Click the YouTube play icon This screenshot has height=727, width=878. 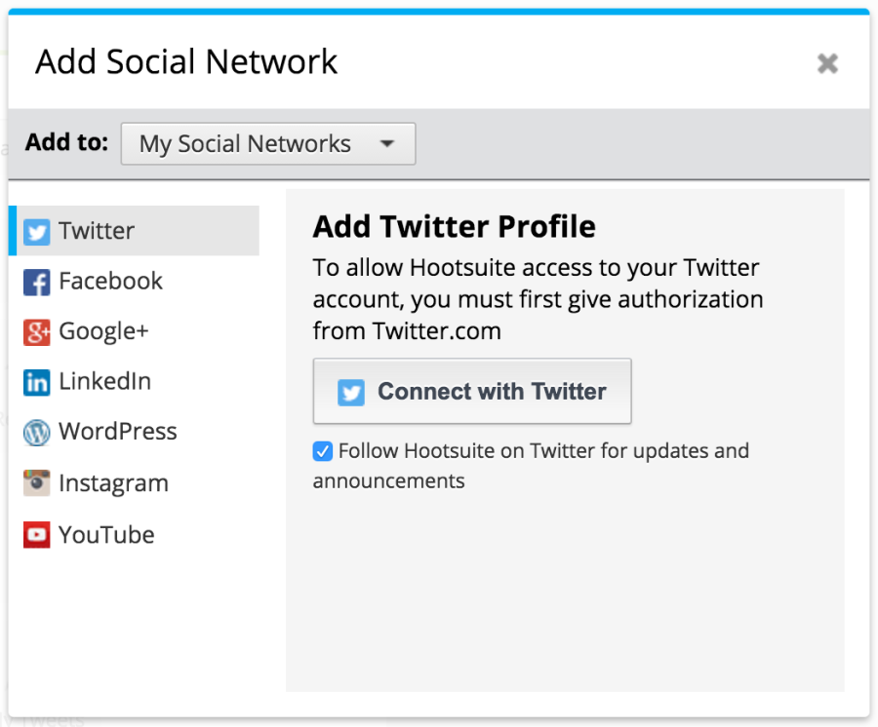(37, 535)
